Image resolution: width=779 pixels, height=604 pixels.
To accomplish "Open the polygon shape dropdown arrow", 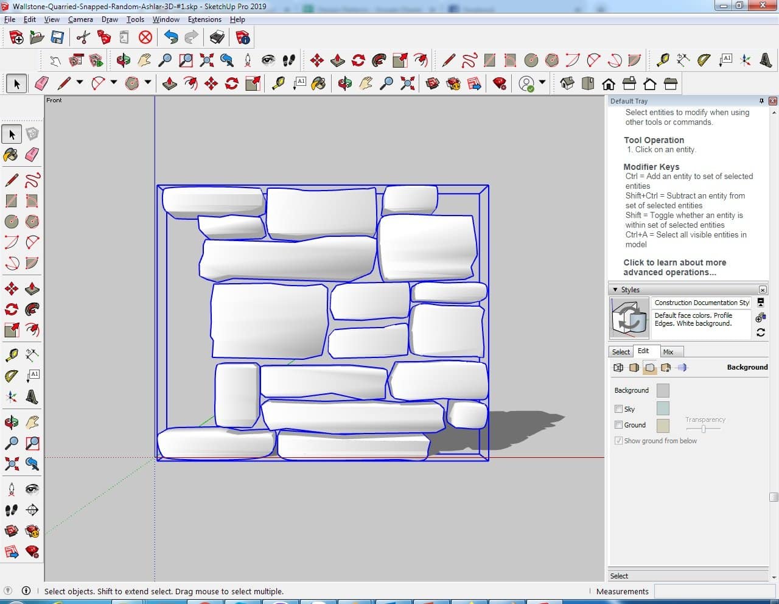I will click(x=147, y=82).
